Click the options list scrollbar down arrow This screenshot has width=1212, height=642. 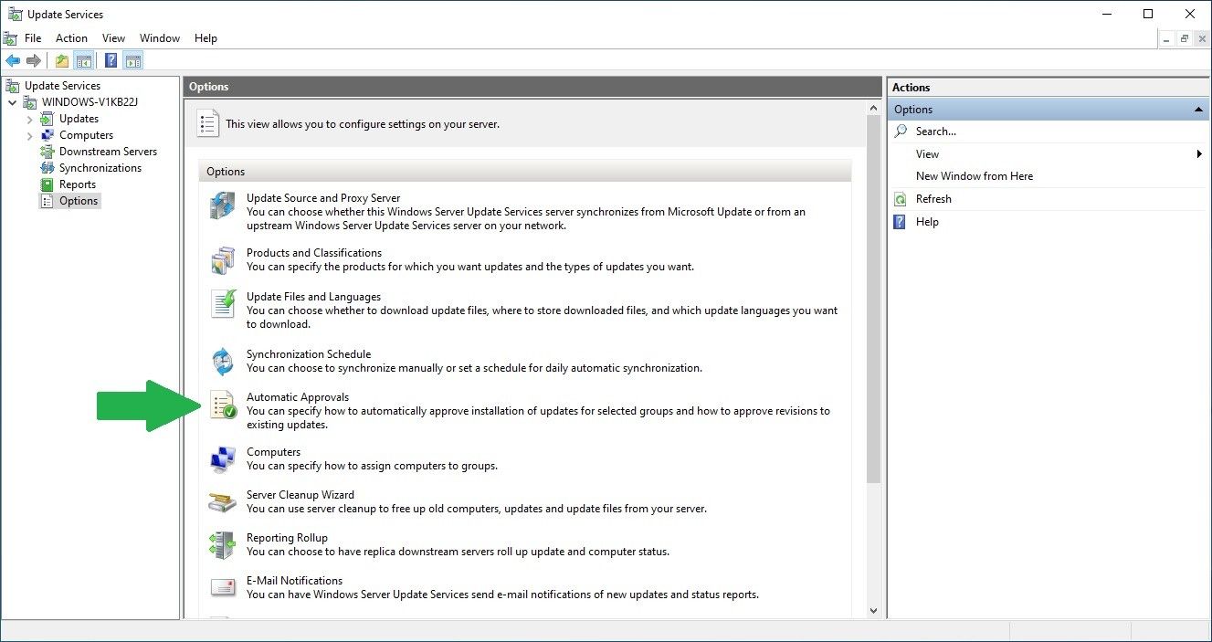pyautogui.click(x=873, y=611)
